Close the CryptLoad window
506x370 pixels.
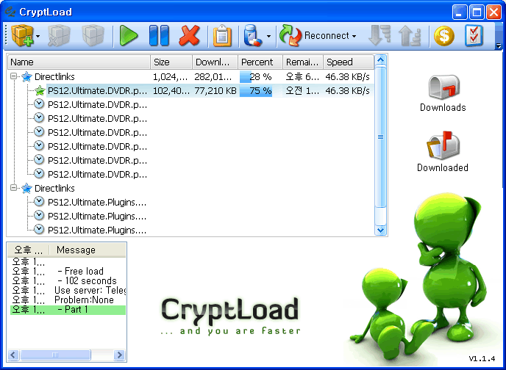click(493, 12)
